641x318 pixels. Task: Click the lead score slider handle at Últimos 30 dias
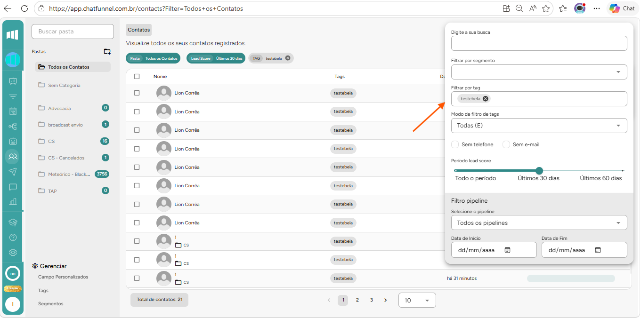(x=539, y=170)
